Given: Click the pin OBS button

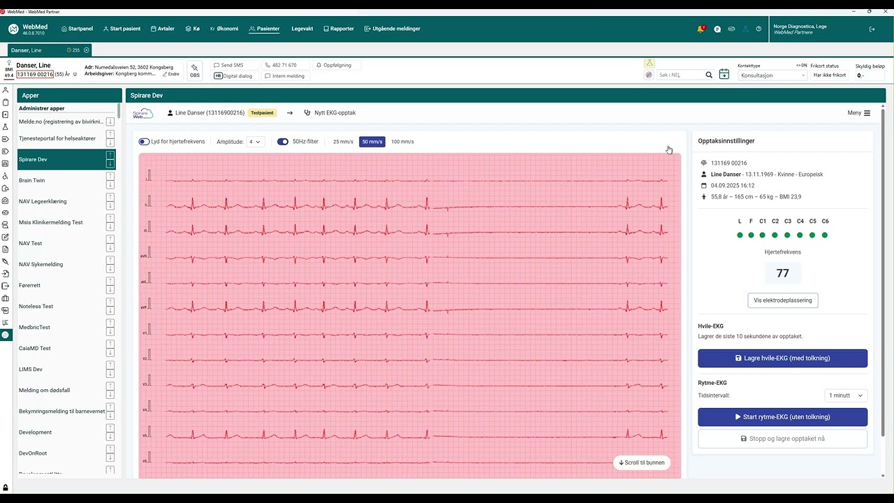Looking at the screenshot, I should tap(194, 71).
